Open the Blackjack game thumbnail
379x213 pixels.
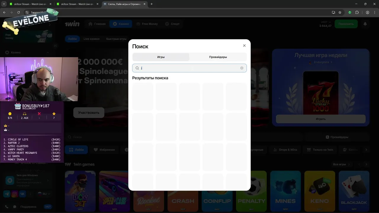(x=354, y=191)
